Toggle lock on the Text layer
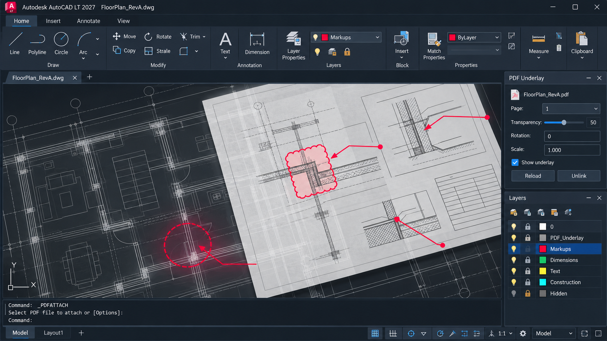The width and height of the screenshot is (607, 341). 528,271
